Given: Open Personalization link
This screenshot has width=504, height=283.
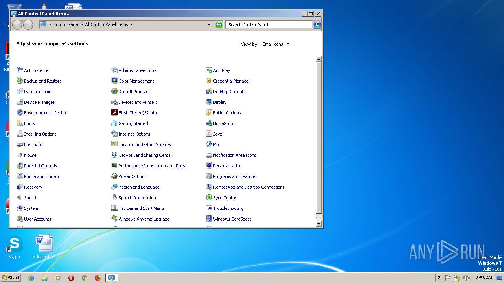Looking at the screenshot, I should 227,166.
